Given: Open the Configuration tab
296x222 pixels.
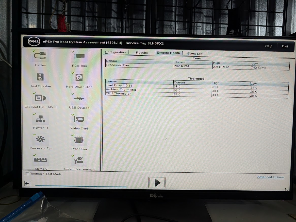Looking at the screenshot, I should (x=115, y=52).
